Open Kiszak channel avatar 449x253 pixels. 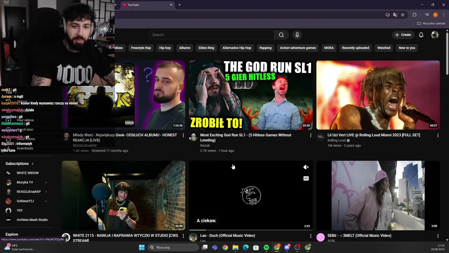click(193, 137)
